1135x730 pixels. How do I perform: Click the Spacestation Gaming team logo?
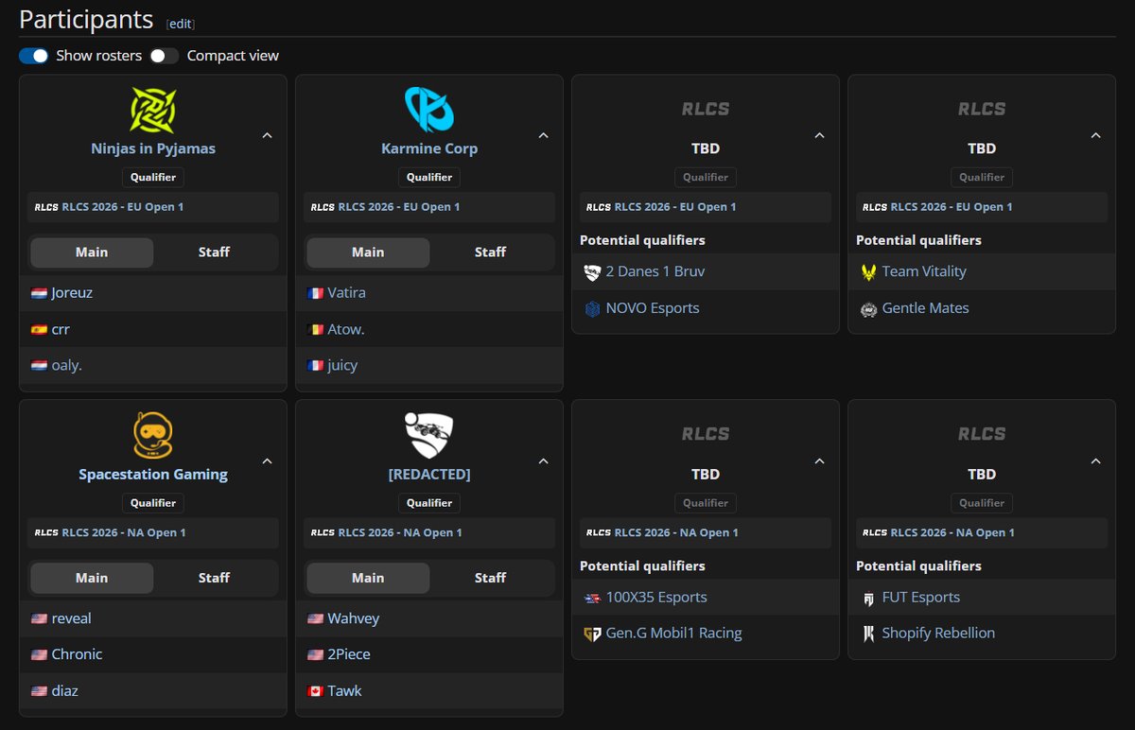[x=153, y=435]
